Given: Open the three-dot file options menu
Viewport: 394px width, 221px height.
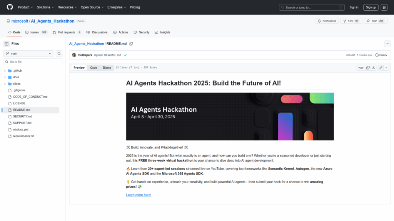Looking at the screenshot, I should tap(387, 44).
